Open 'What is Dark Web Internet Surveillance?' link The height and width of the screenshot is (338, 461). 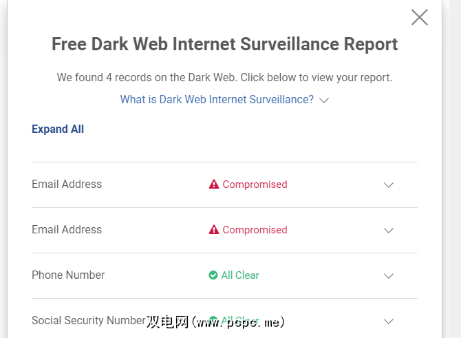(x=217, y=100)
